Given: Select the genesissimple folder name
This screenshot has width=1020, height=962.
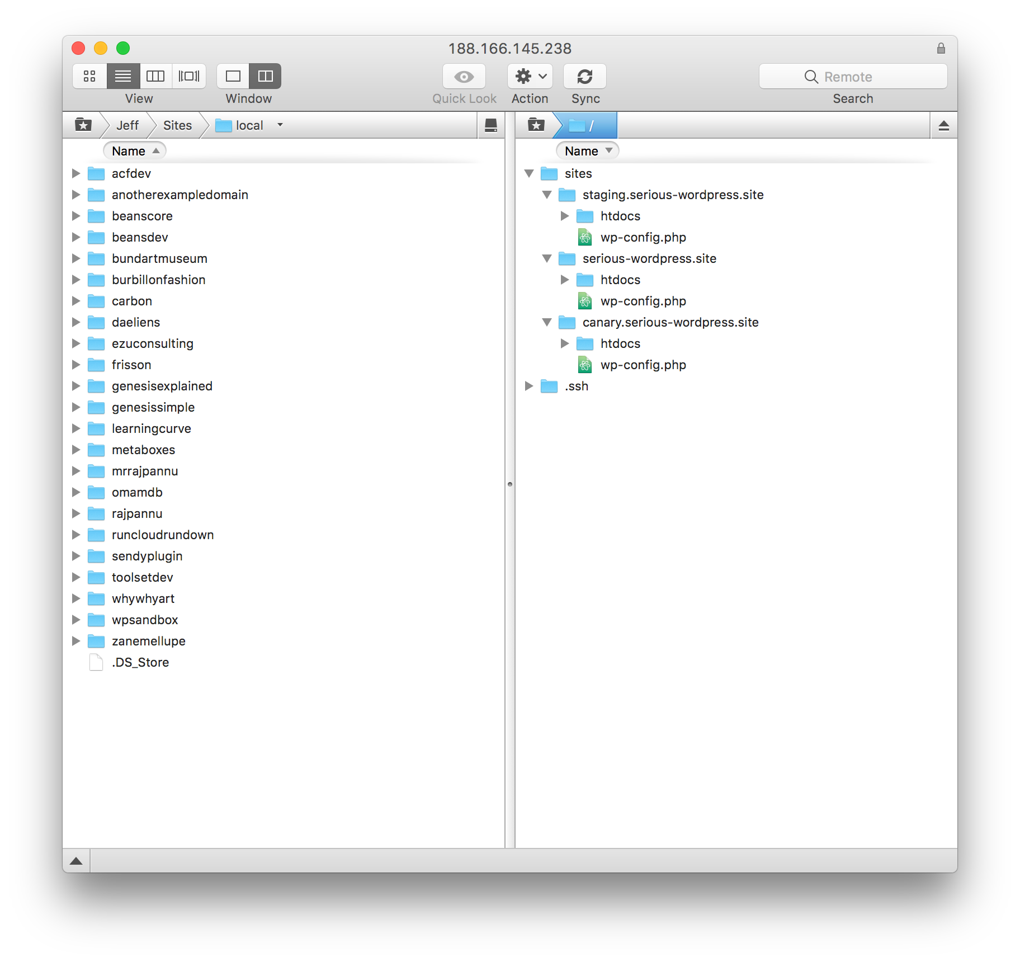Looking at the screenshot, I should (x=153, y=407).
